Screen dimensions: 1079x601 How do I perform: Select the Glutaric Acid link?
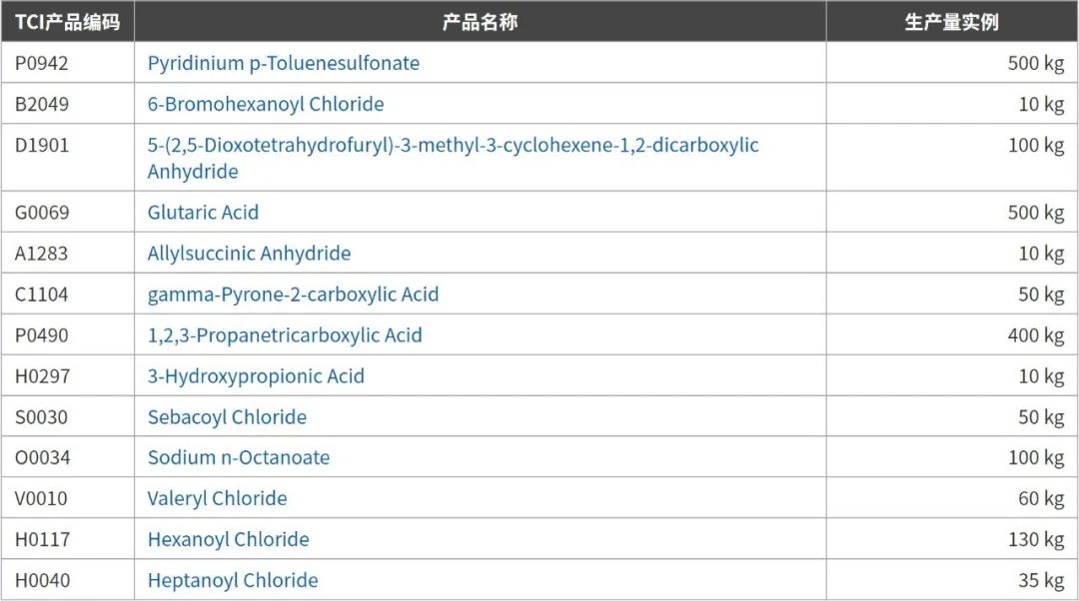pos(203,212)
